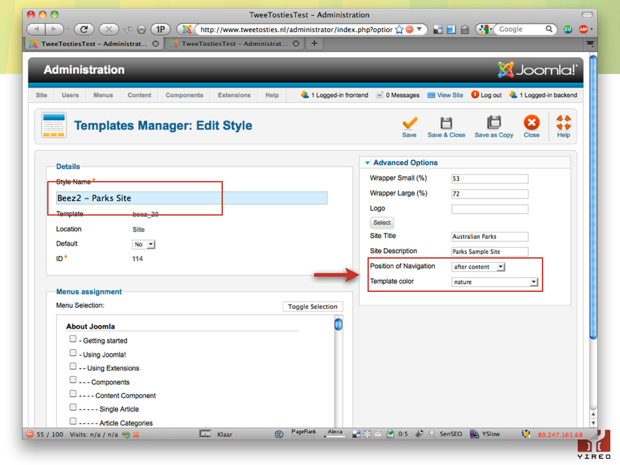Click the Save as Copy icon

coord(494,122)
